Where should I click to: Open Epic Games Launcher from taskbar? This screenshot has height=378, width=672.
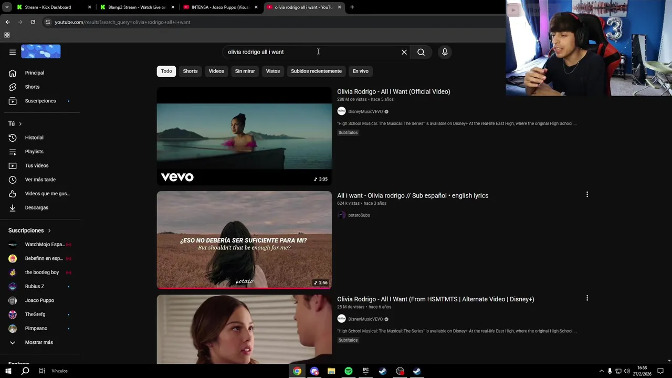pos(365,371)
